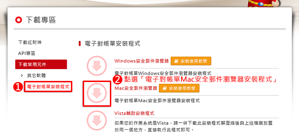The image size is (299, 139).
Task: Click book icon in Mac 安裝使用教學 button
Action: pos(164,88)
